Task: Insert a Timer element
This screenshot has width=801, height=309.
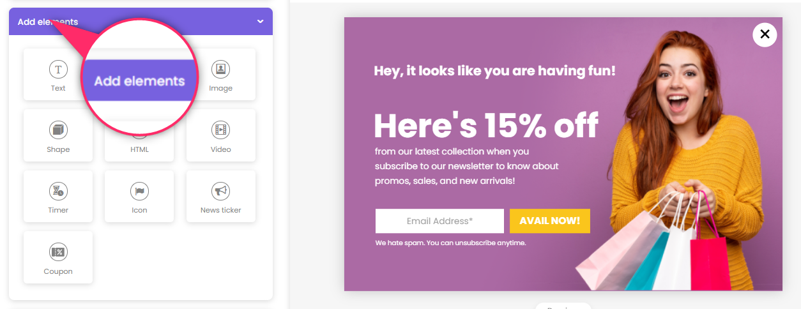Action: point(58,196)
